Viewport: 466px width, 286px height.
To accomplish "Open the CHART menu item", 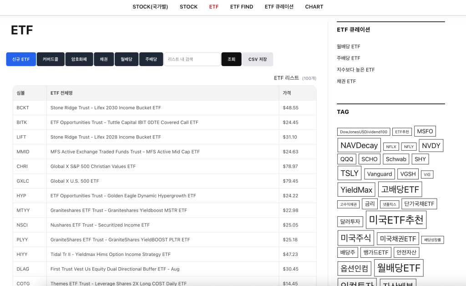I will coord(314,7).
